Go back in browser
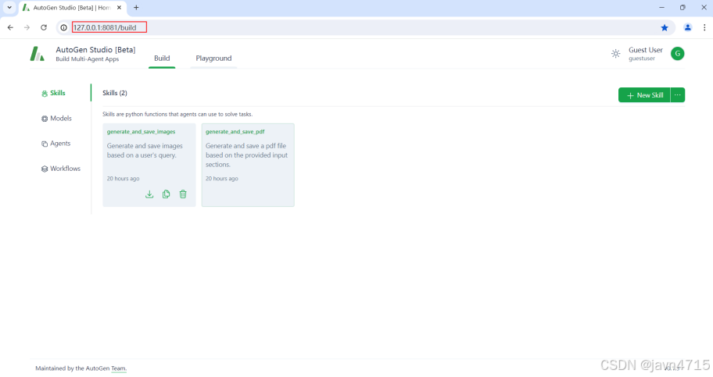The image size is (713, 377). coord(10,27)
